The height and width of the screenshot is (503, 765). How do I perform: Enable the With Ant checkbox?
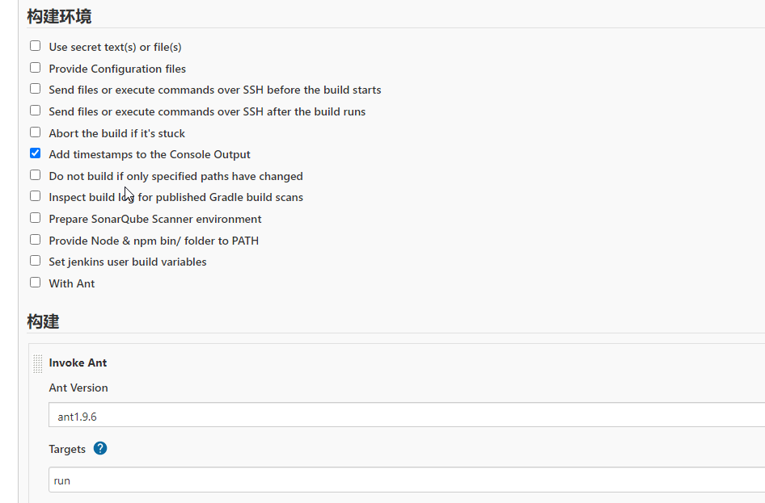click(35, 283)
